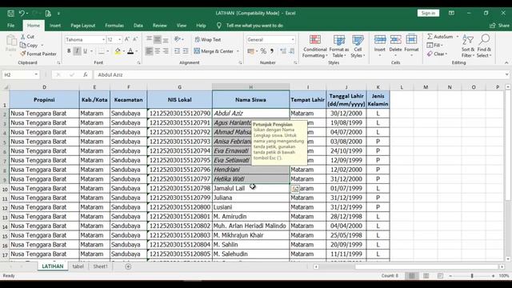Apply the Font Color button
Viewport: 512px width, 288px height.
tap(130, 51)
